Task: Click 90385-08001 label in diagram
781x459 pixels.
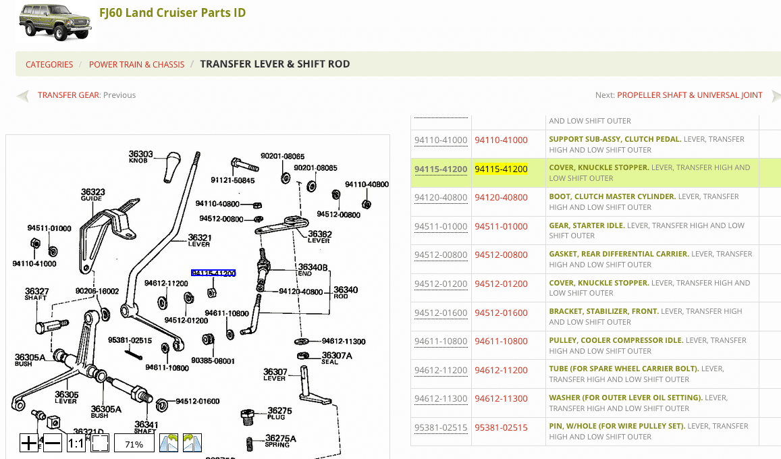Action: pos(213,360)
